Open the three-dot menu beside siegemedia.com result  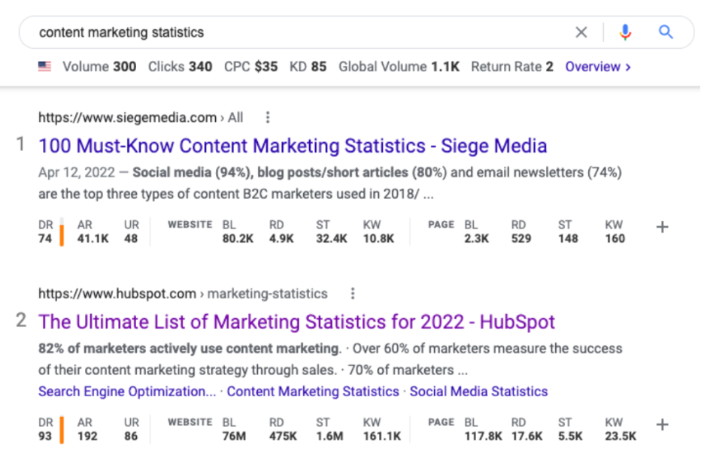tap(268, 117)
